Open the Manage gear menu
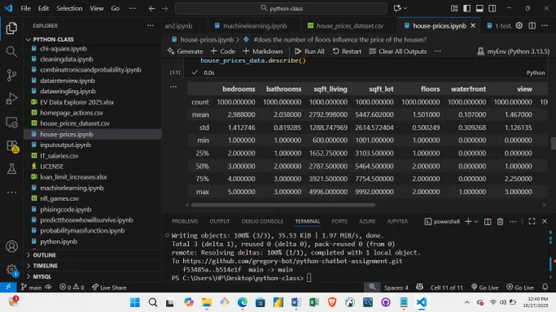This screenshot has height=312, width=556. [x=11, y=270]
